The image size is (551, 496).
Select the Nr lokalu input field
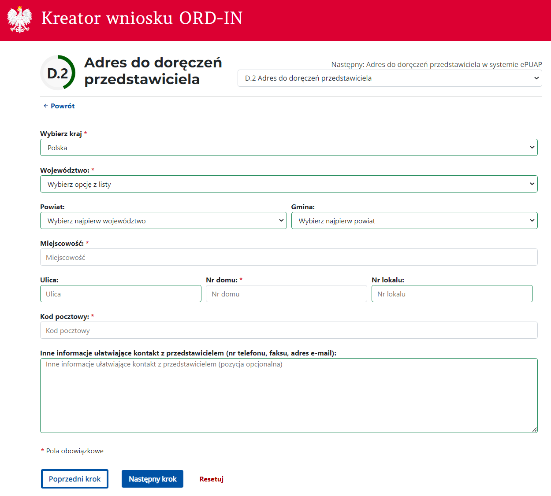(x=452, y=294)
